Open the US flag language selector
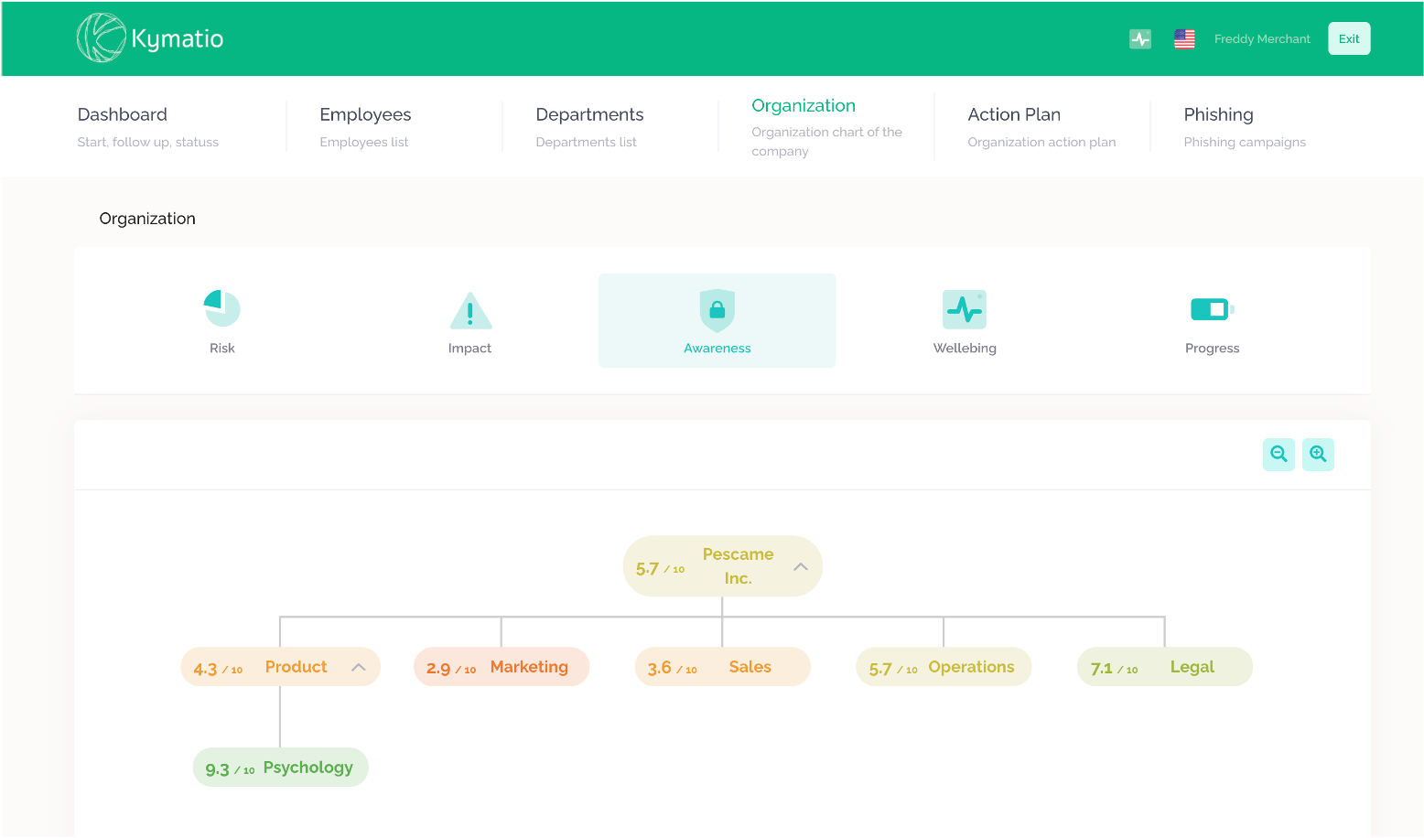The width and height of the screenshot is (1424, 838). coord(1184,38)
